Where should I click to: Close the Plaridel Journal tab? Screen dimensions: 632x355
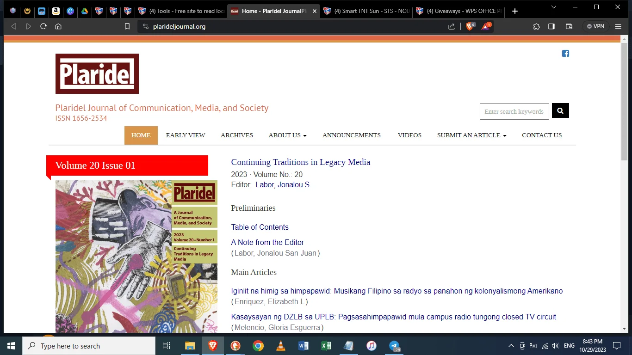314,11
